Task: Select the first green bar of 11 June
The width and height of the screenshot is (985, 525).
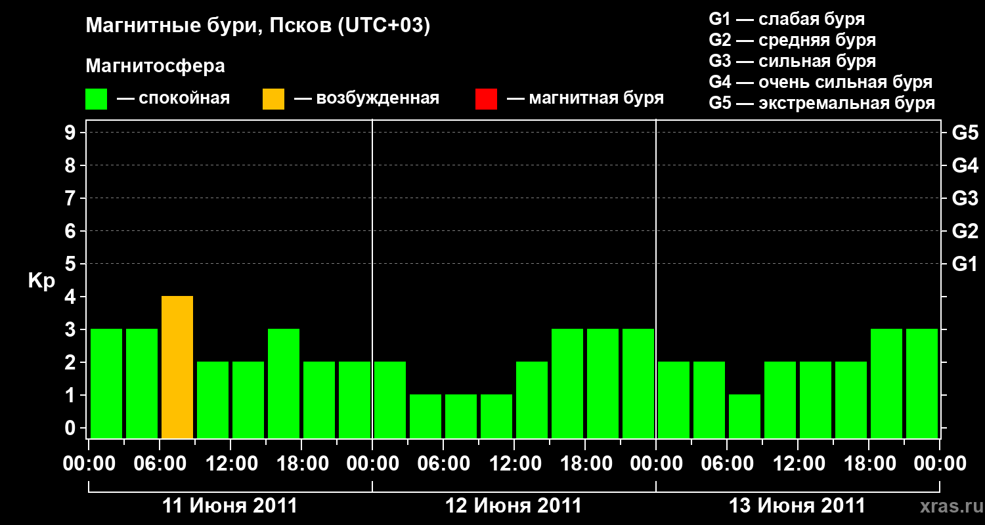Action: click(x=106, y=383)
